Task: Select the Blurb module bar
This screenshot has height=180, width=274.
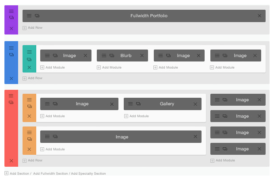Action: [x=126, y=56]
